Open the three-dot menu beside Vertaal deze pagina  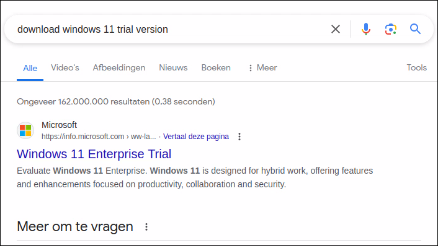pyautogui.click(x=239, y=137)
